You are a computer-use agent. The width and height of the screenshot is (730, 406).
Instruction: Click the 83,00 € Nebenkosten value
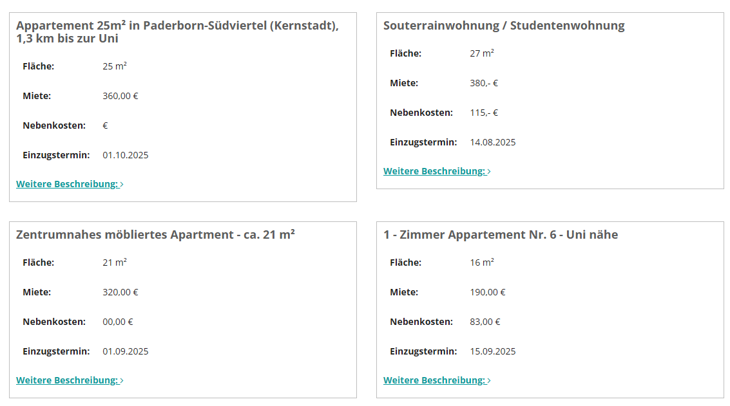tap(485, 322)
